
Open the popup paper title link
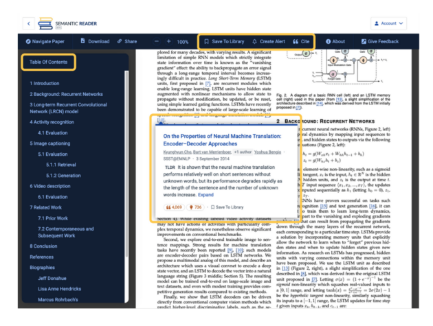[x=222, y=140]
